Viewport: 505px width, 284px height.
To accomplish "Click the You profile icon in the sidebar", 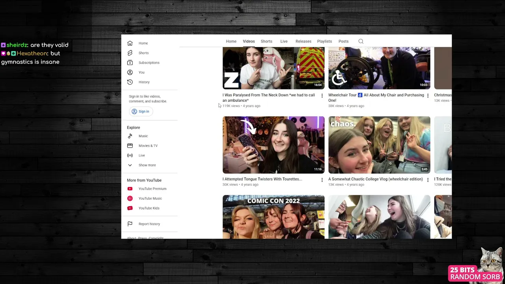I will pos(130,72).
